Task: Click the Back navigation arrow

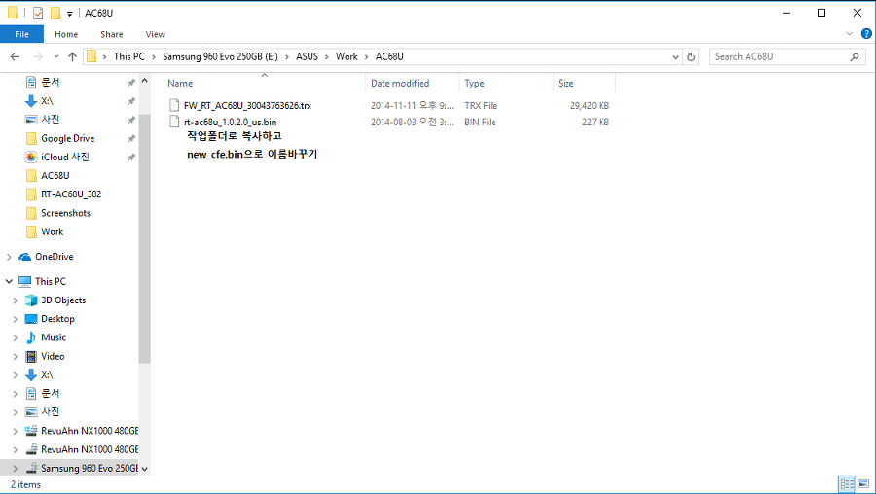Action: coord(15,57)
